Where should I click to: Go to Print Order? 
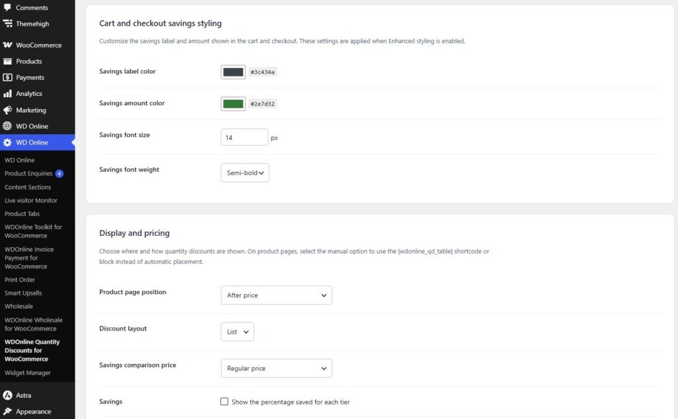[20, 280]
